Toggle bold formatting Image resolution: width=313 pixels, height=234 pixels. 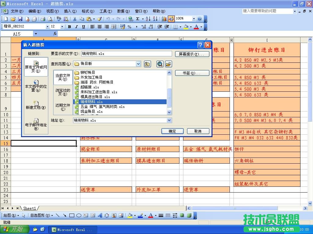70,27
